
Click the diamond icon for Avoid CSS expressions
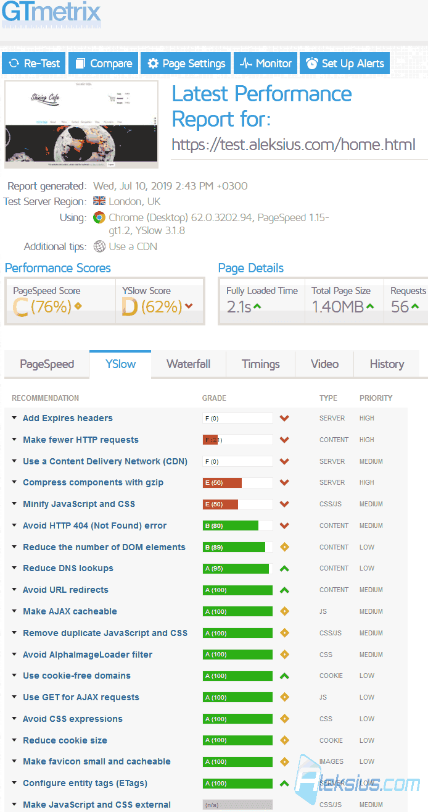[x=284, y=719]
